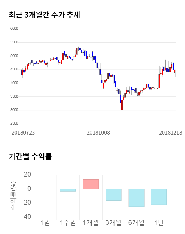Click the blue 6개월 return bar

pyautogui.click(x=136, y=198)
